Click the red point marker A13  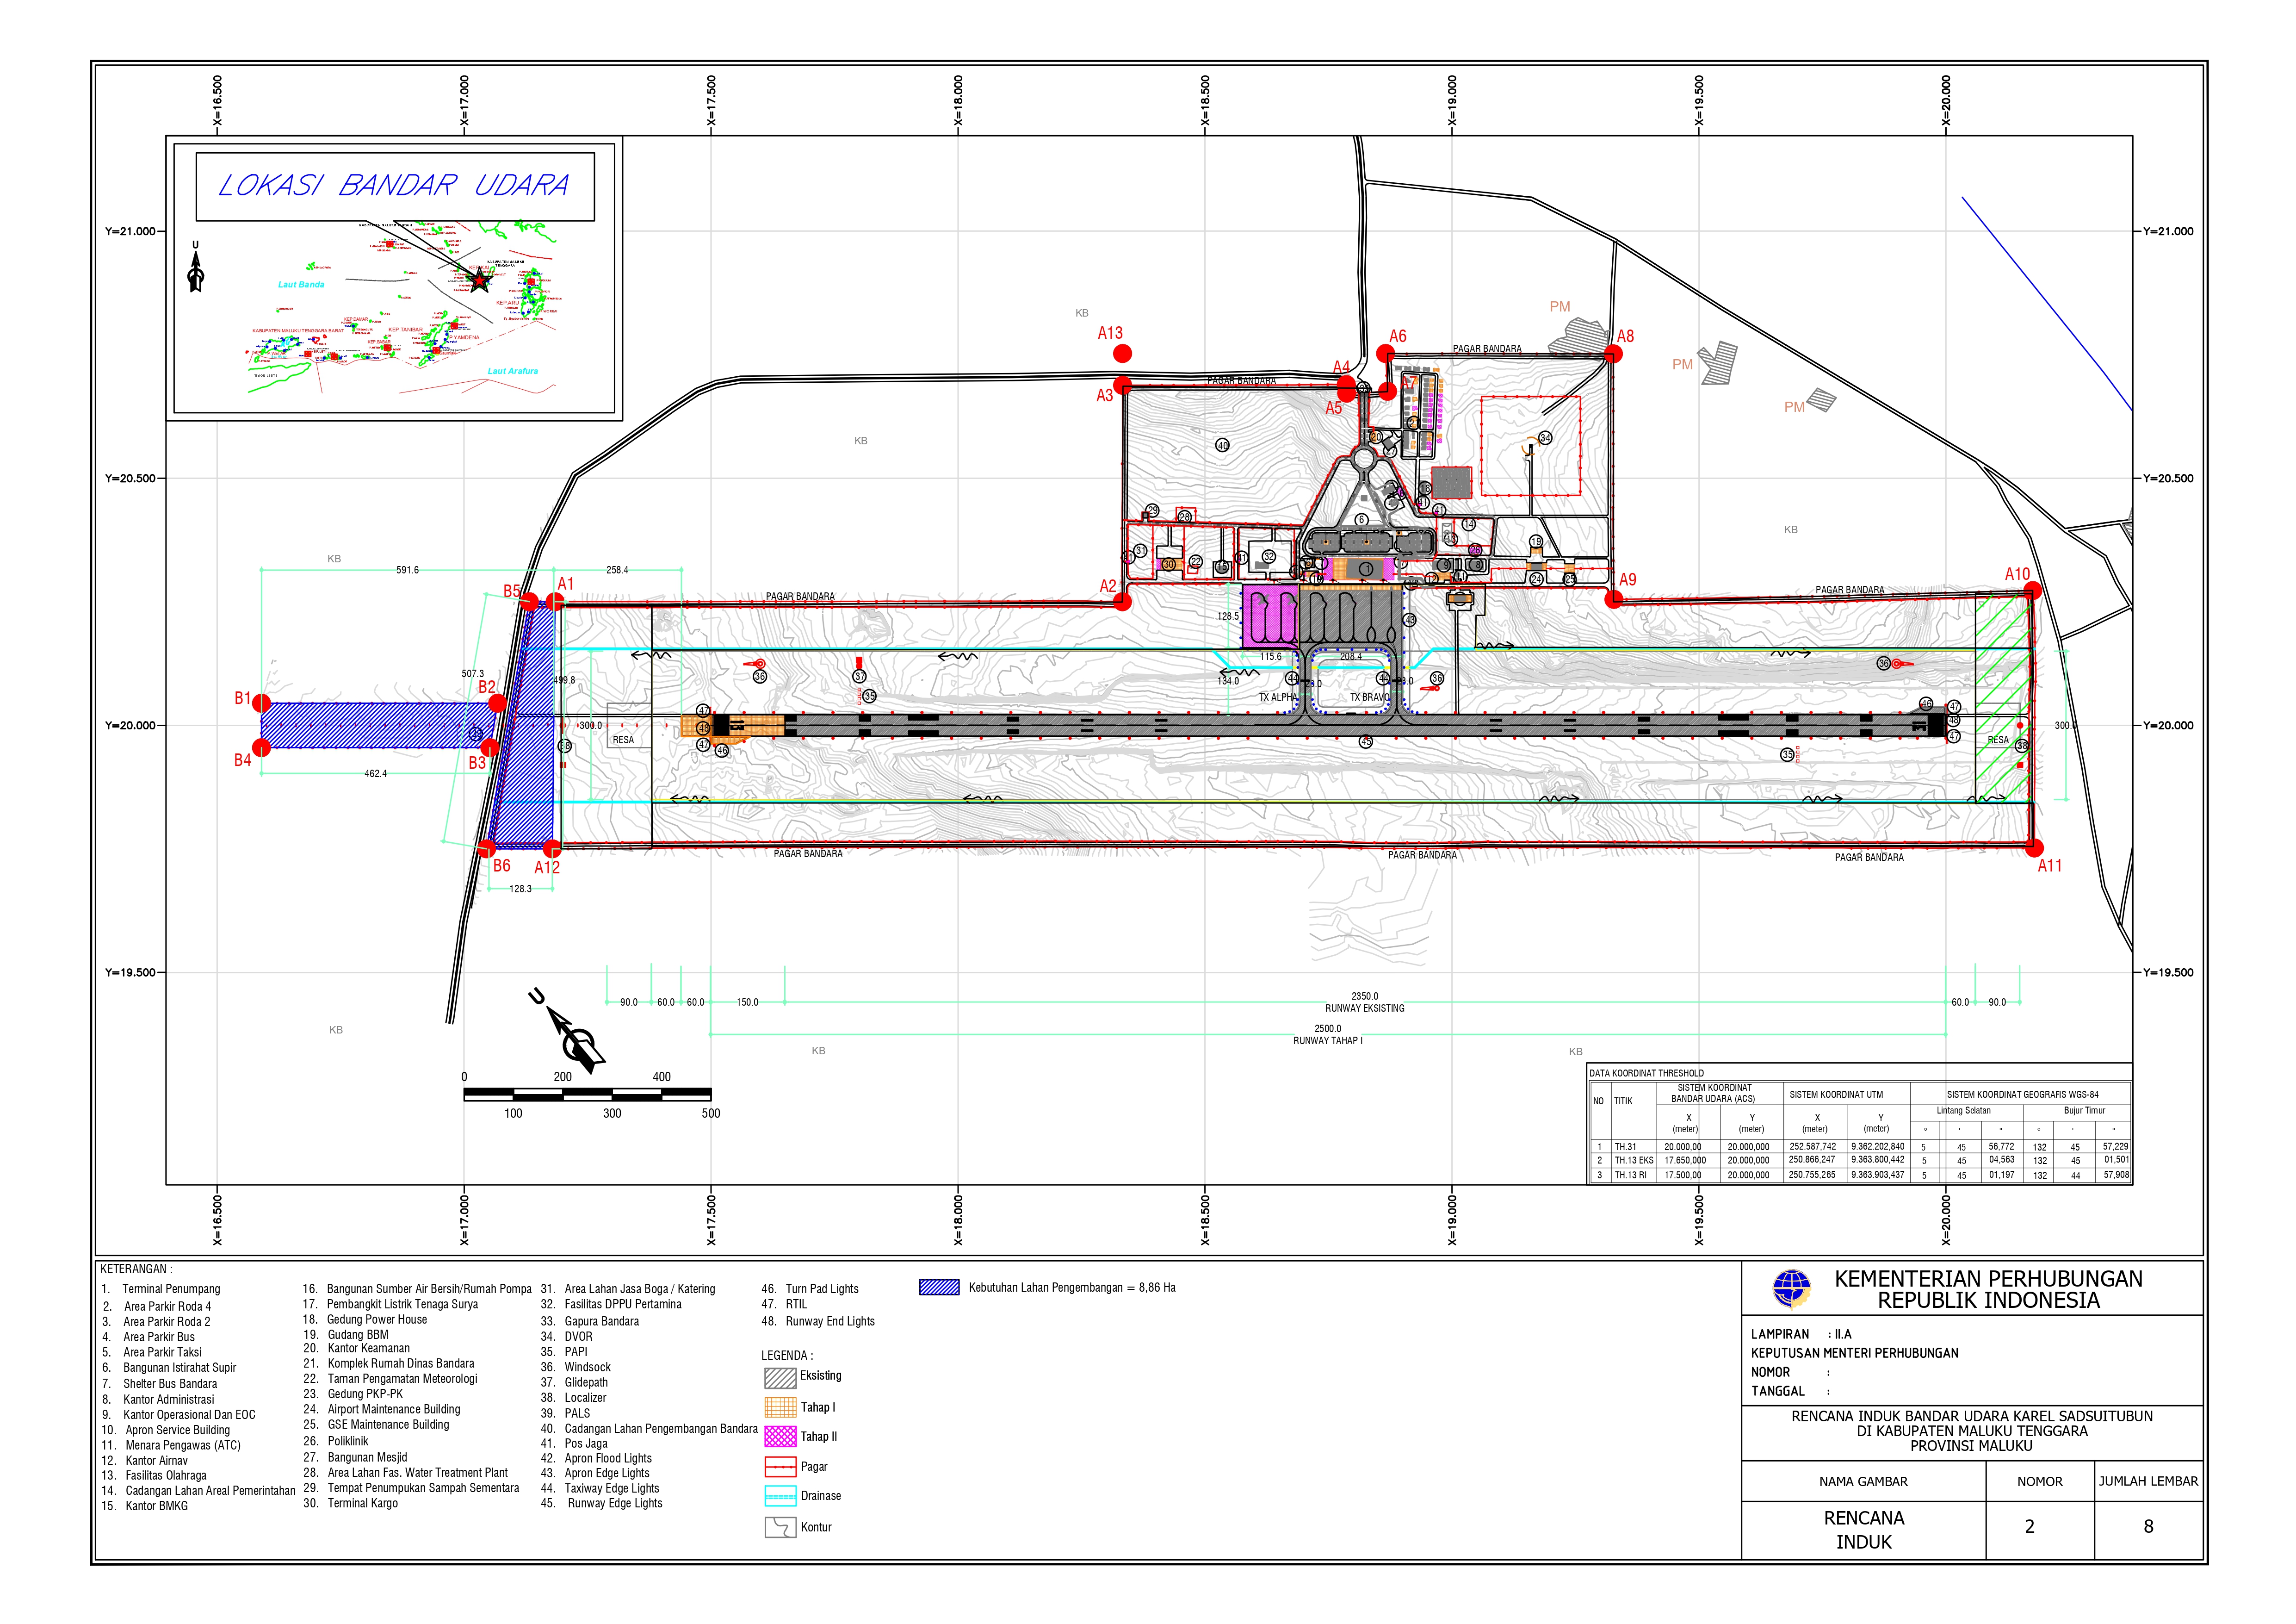click(x=1123, y=353)
